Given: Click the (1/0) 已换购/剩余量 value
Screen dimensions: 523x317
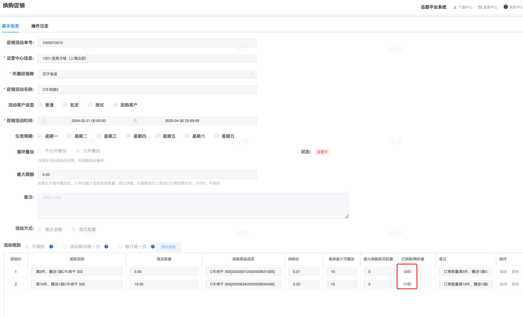Looking at the screenshot, I should point(407,284).
